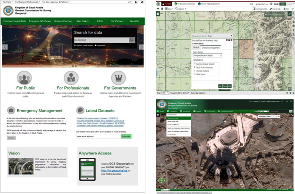This screenshot has height=194, width=295.
Task: Expand the For Govt. Agencies & Partners dropdown
Action: (x=56, y=2)
